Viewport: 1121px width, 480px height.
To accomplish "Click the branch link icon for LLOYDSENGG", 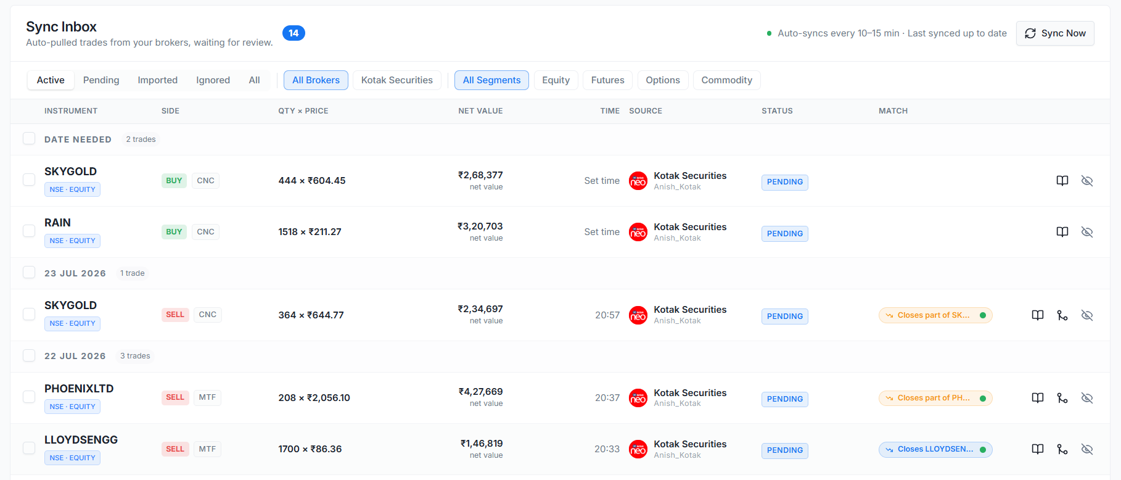I will [1062, 449].
